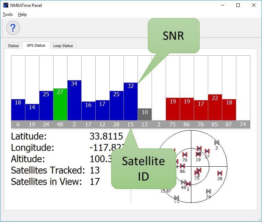The height and width of the screenshot is (222, 262).
Task: Select the GPS Status tab
Action: (36, 45)
